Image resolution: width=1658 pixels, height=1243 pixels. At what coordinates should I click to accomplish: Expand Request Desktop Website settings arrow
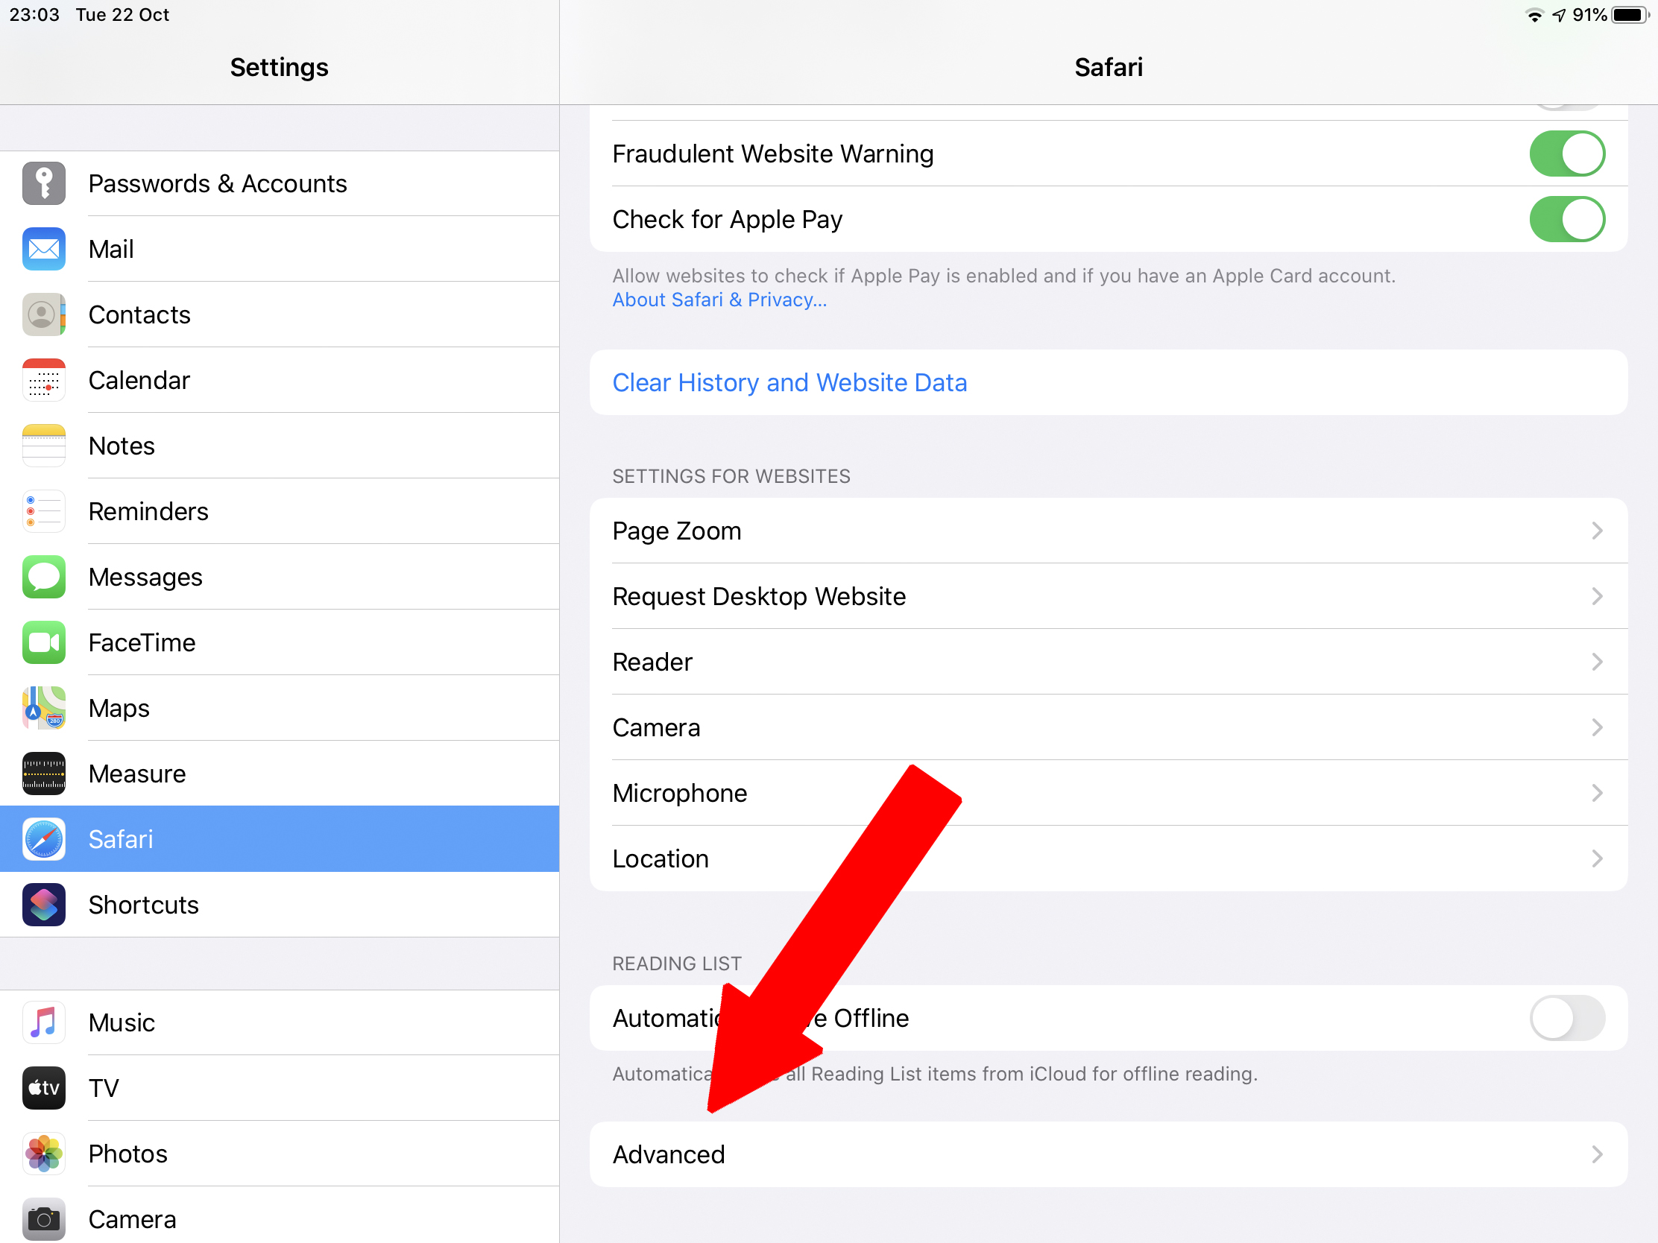(1596, 596)
